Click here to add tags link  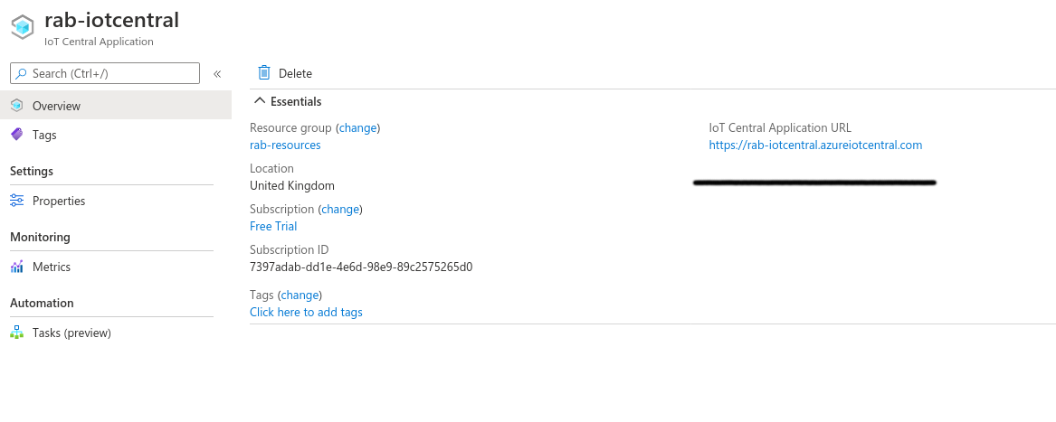(306, 312)
